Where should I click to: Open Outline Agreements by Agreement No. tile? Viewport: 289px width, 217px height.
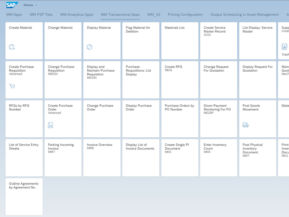[24, 197]
